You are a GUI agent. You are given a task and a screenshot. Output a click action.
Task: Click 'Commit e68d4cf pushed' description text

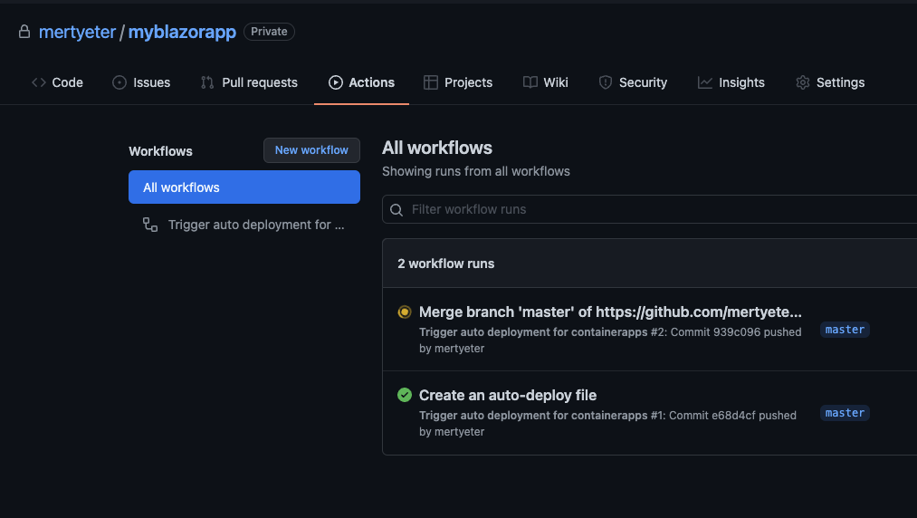(732, 415)
